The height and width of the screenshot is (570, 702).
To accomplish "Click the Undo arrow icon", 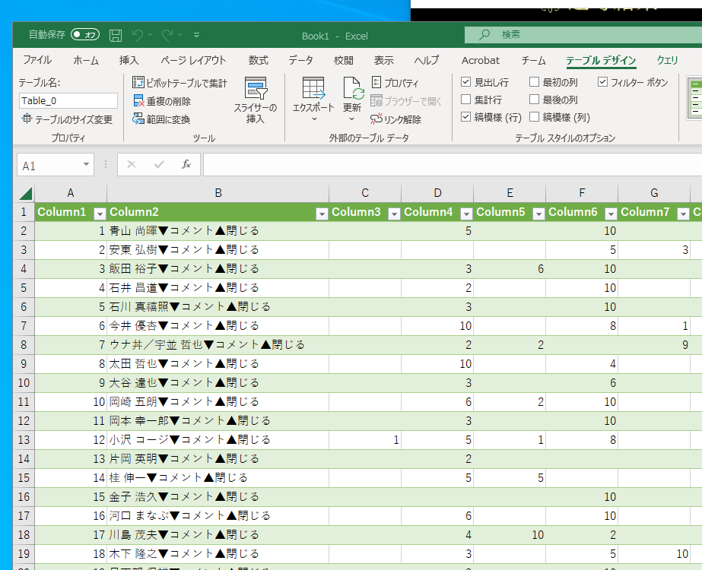I will pyautogui.click(x=138, y=35).
